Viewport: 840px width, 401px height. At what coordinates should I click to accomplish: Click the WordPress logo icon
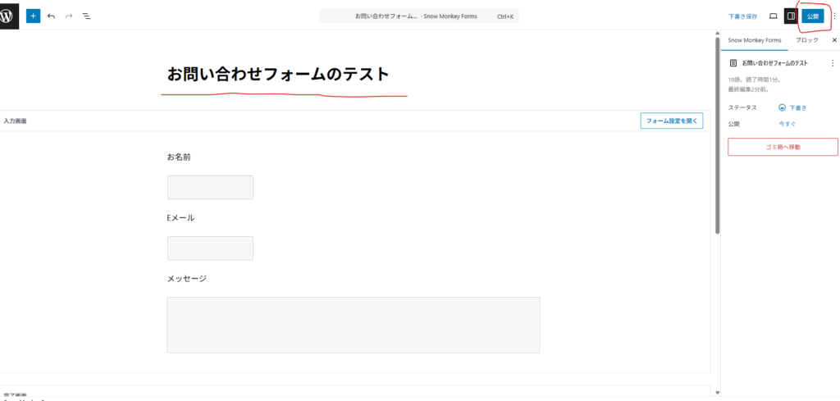click(7, 16)
